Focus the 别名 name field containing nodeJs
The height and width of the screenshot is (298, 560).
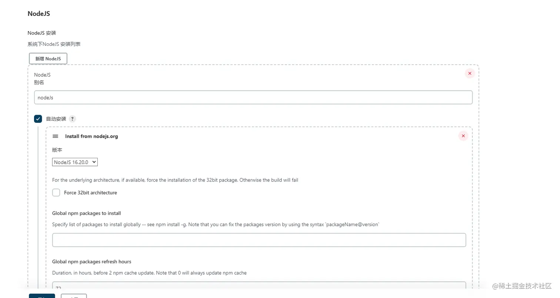[x=253, y=98]
